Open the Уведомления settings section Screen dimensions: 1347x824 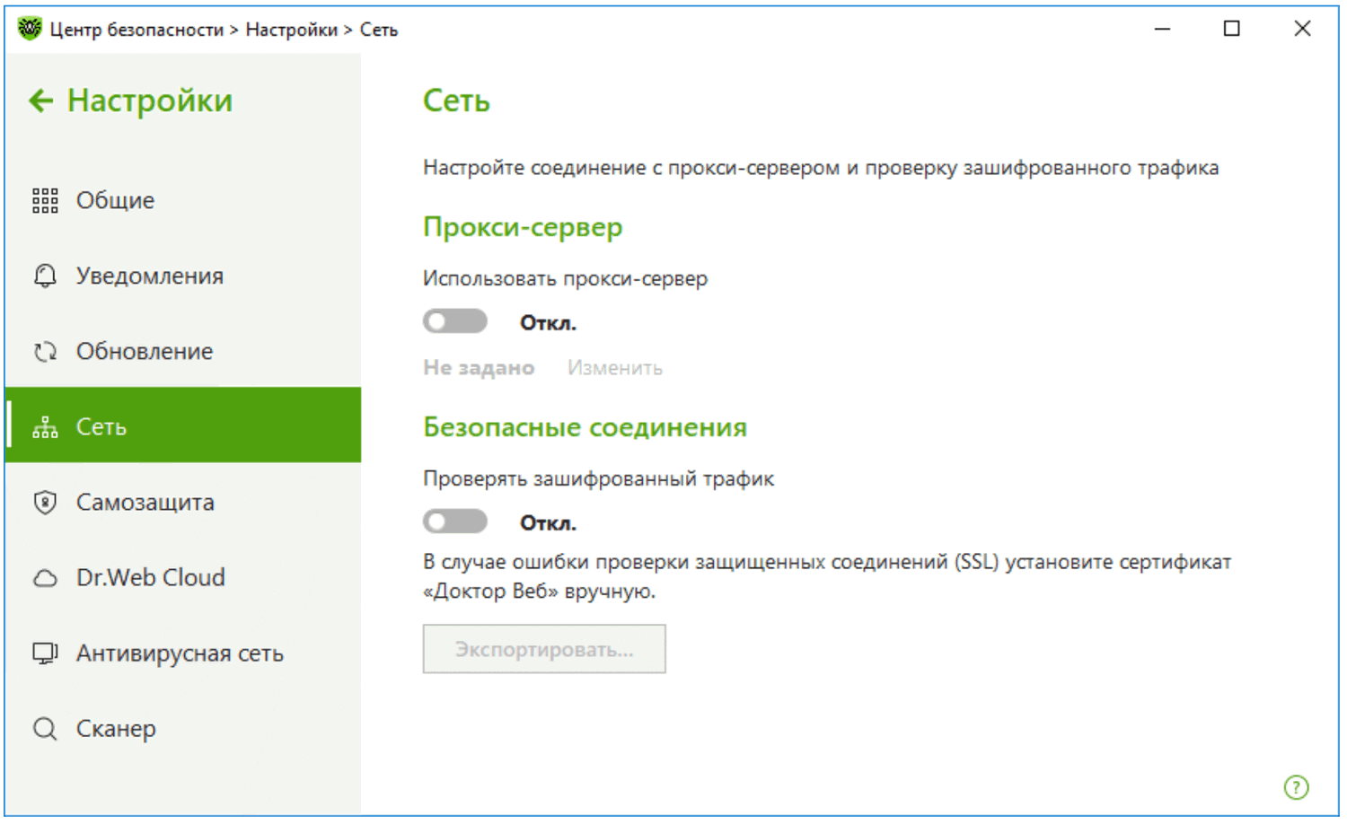click(x=183, y=276)
